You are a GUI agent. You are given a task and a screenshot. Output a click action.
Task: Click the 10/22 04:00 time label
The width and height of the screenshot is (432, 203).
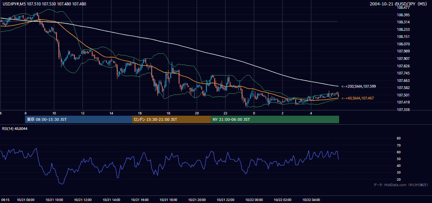(x=311, y=200)
